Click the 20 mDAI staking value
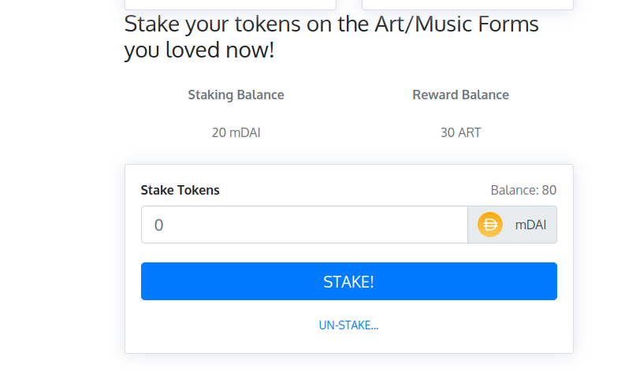Viewport: 636px width, 390px height. click(x=236, y=132)
